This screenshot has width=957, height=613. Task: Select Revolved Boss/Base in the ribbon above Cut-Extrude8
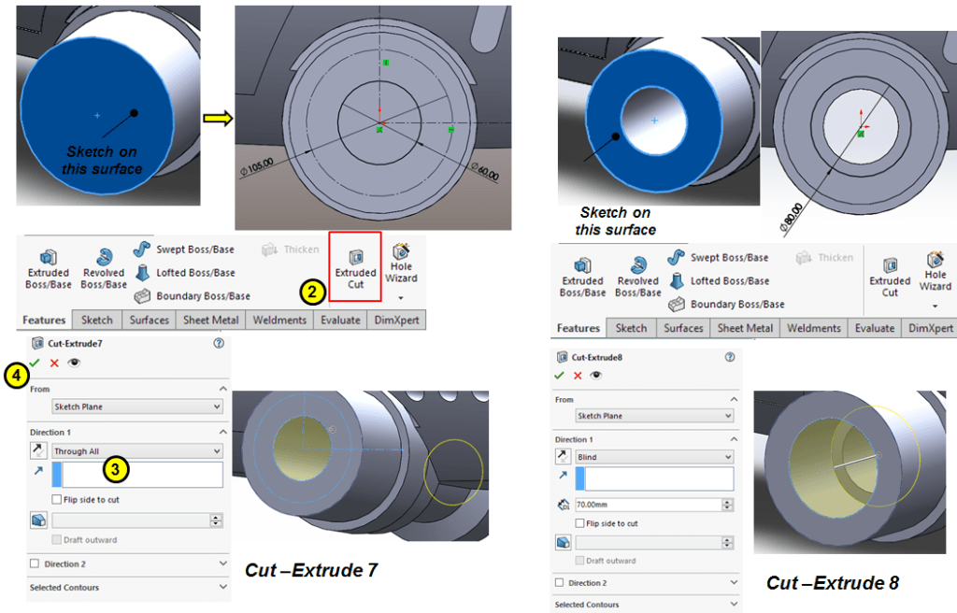(638, 275)
